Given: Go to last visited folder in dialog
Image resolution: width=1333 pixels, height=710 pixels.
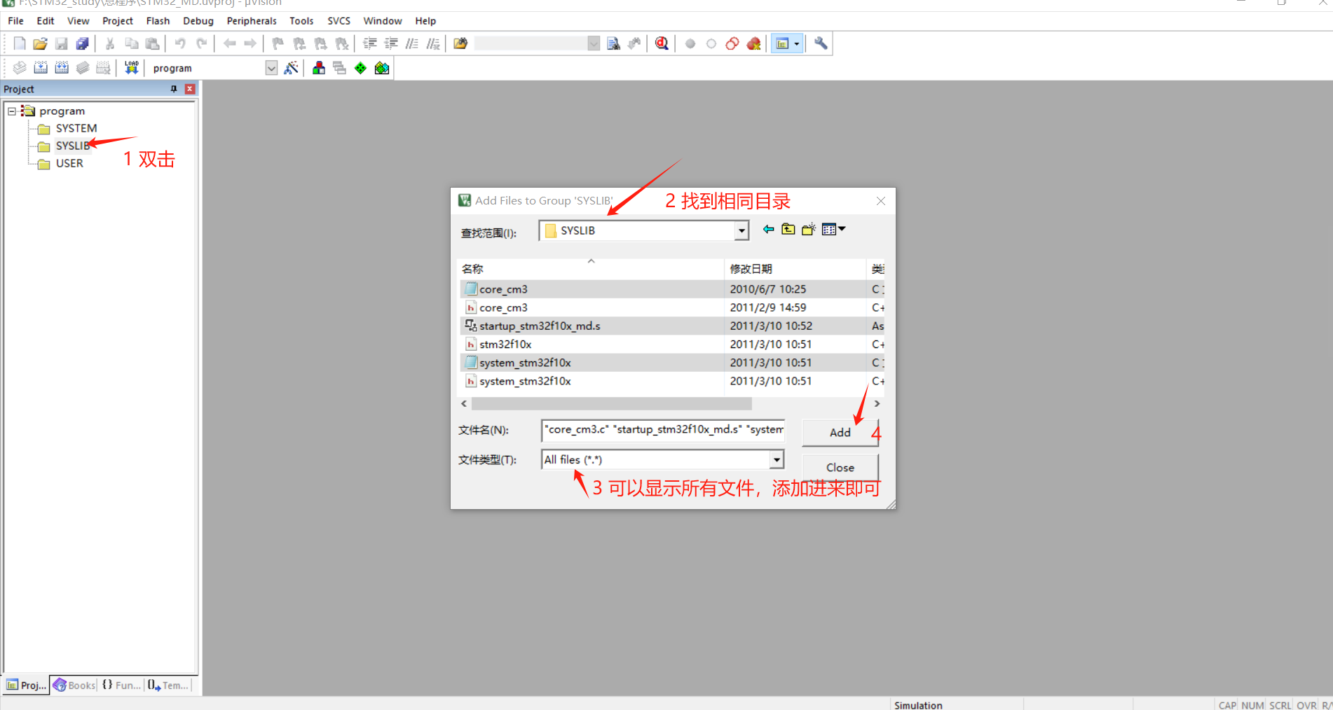Looking at the screenshot, I should pyautogui.click(x=768, y=230).
